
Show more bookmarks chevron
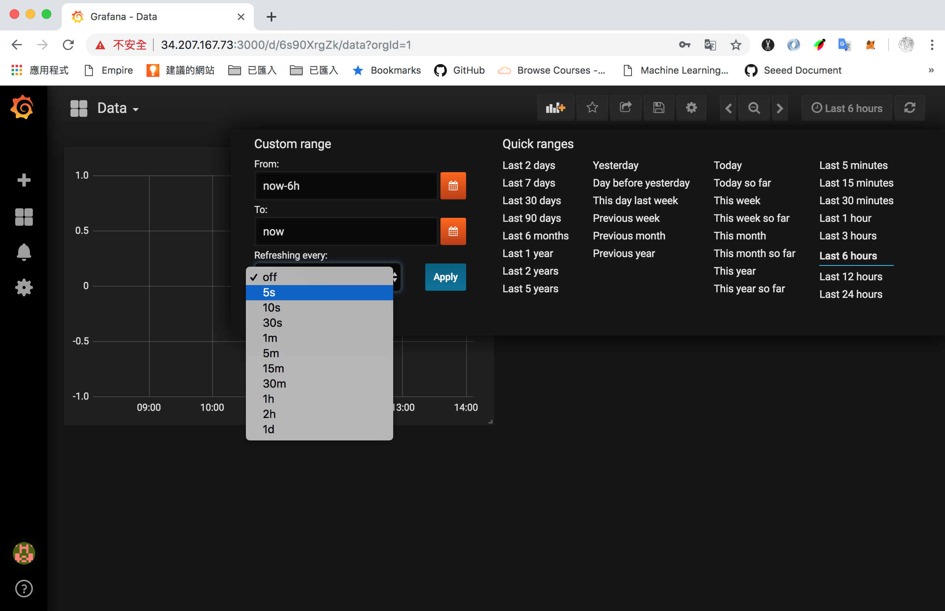[931, 70]
